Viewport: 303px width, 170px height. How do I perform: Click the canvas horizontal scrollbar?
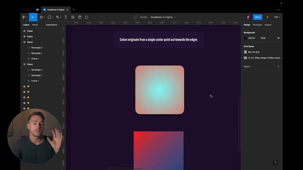[125, 169]
